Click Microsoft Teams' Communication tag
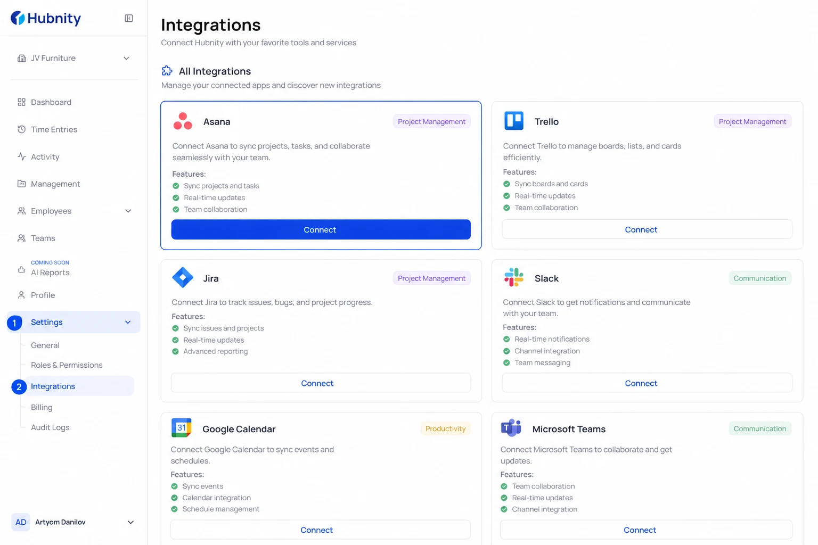 (760, 428)
